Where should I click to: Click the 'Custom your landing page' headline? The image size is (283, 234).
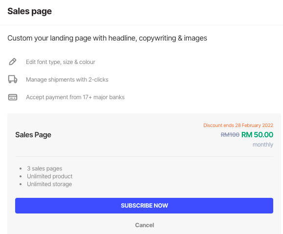[x=107, y=38]
